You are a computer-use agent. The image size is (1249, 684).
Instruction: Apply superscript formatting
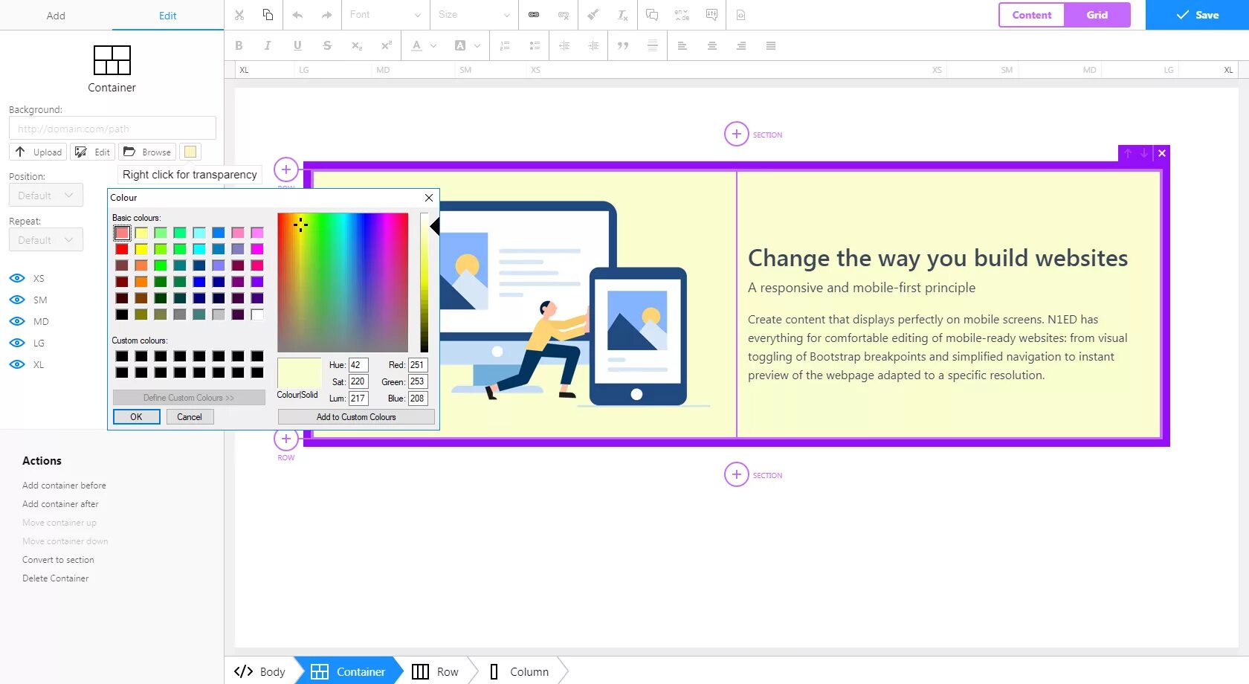pyautogui.click(x=386, y=45)
